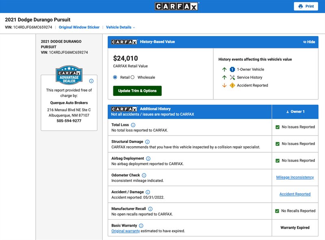325x240 pixels.
Task: Open Accident / Damage info icon
Action: 148,192
